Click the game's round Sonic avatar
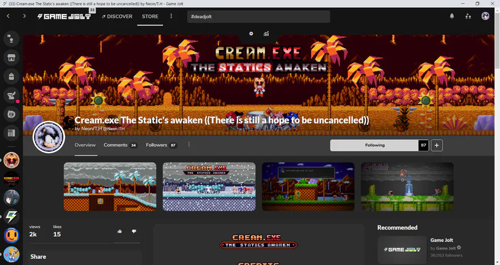Screen dimensions: 500x265 click(49, 137)
